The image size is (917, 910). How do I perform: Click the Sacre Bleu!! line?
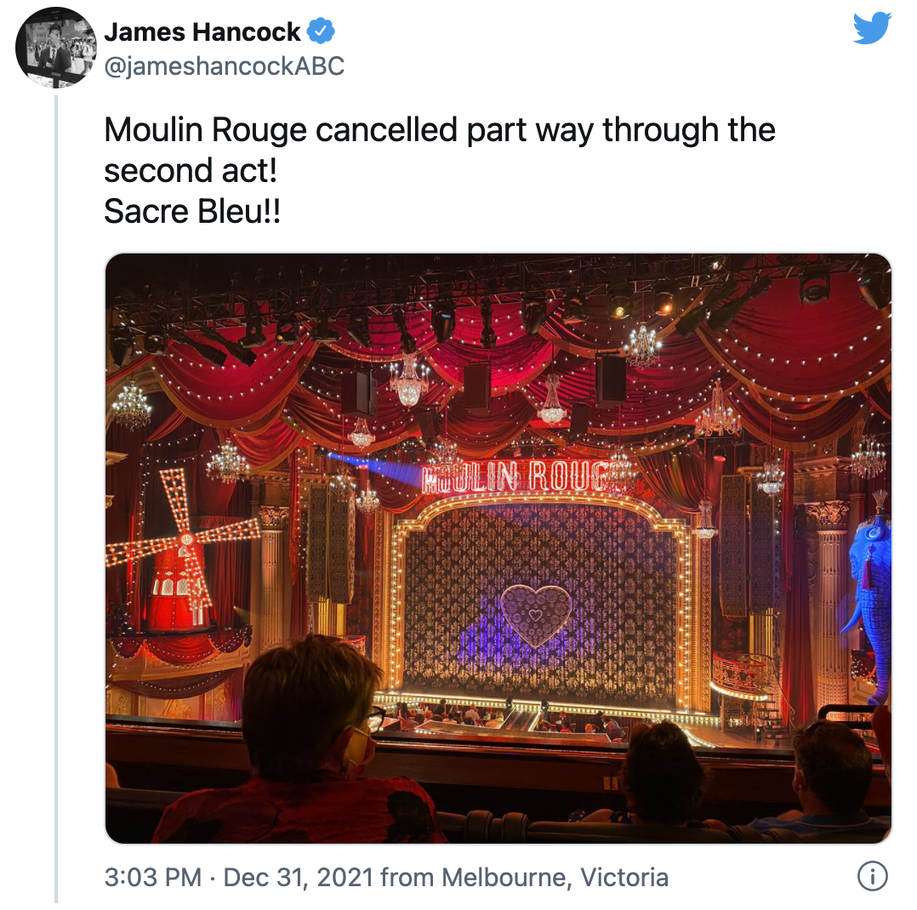tap(192, 211)
